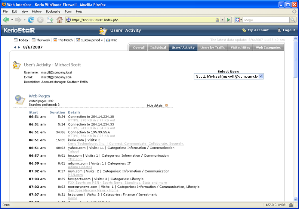The image size is (299, 209).
Task: Switch to the Overall tab
Action: pos(139,48)
